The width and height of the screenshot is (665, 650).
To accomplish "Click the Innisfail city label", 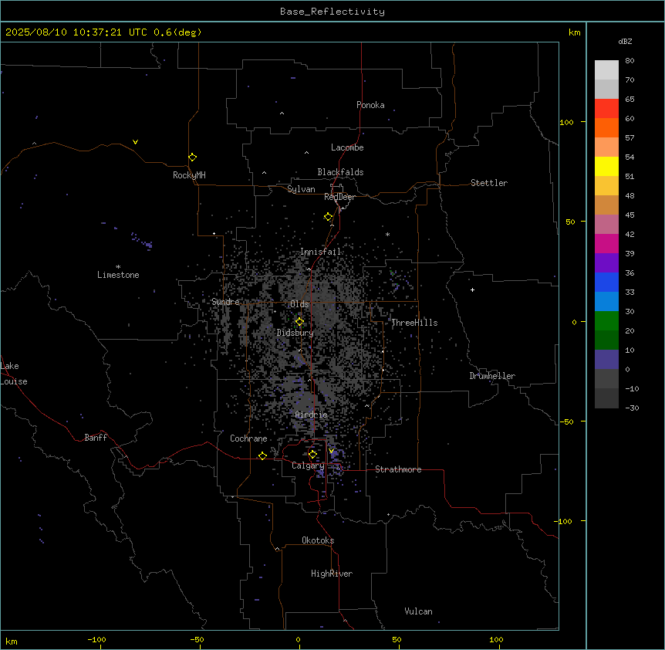I will click(x=321, y=252).
